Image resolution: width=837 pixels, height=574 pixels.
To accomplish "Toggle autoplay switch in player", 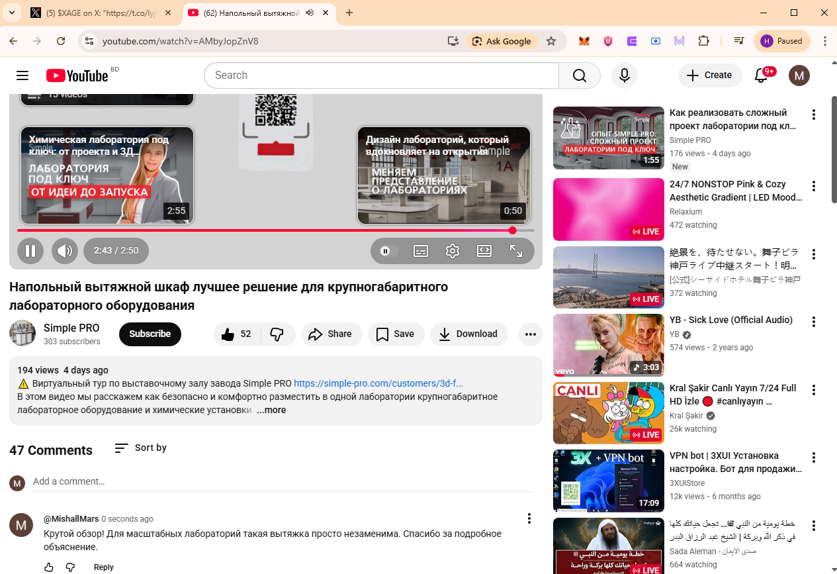I will point(388,251).
